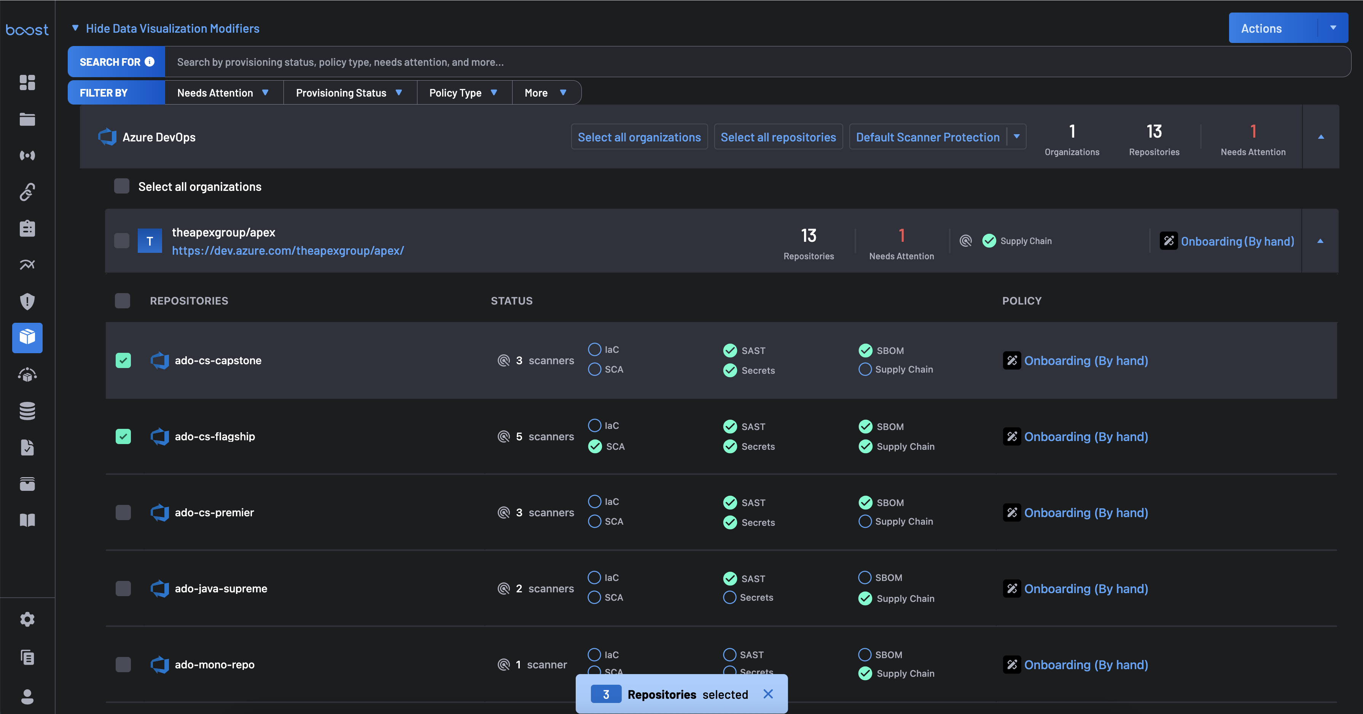Click the FILTER BY label
Image resolution: width=1363 pixels, height=714 pixels.
pos(104,92)
